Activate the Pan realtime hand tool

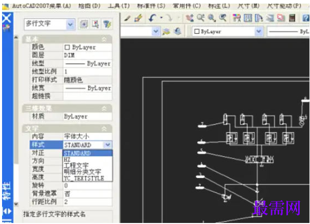[190, 18]
